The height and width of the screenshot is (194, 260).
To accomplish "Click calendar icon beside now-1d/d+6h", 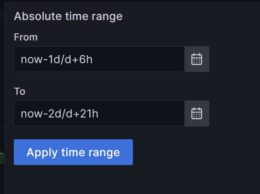I will tap(197, 59).
